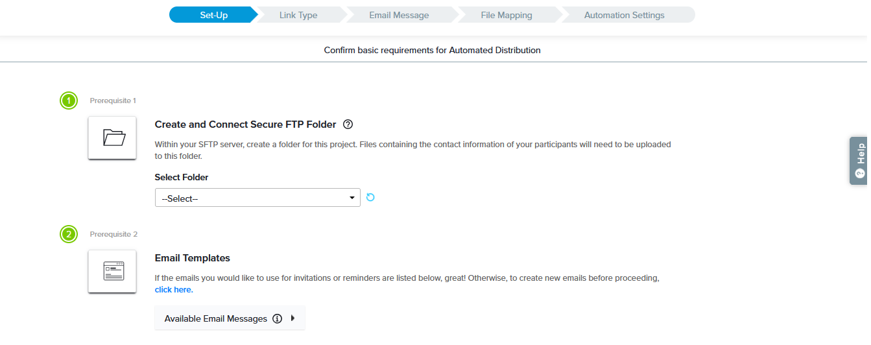This screenshot has width=871, height=345.
Task: Expand the Available Email Messages arrow
Action: coord(292,318)
